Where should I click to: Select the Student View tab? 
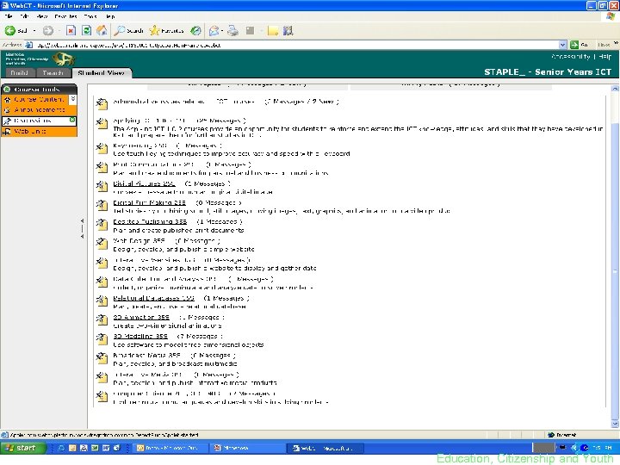point(102,72)
